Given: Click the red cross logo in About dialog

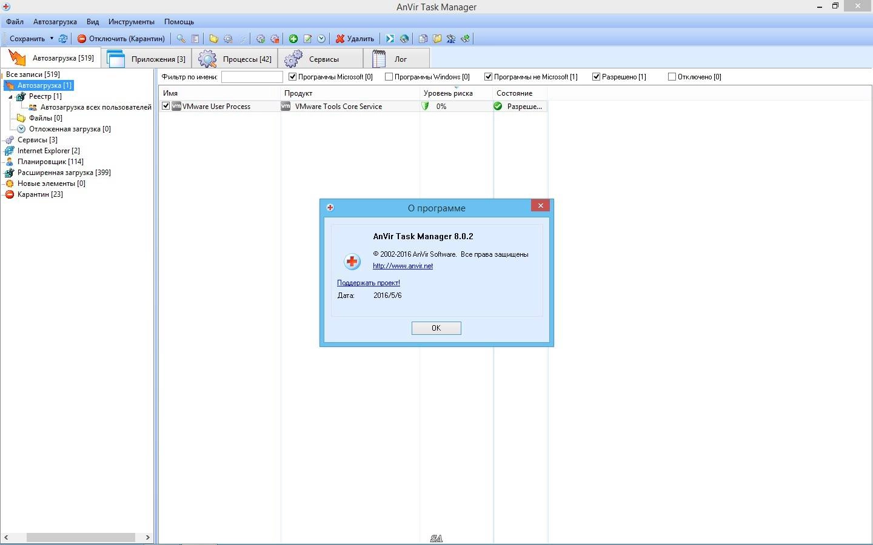Looking at the screenshot, I should (352, 262).
